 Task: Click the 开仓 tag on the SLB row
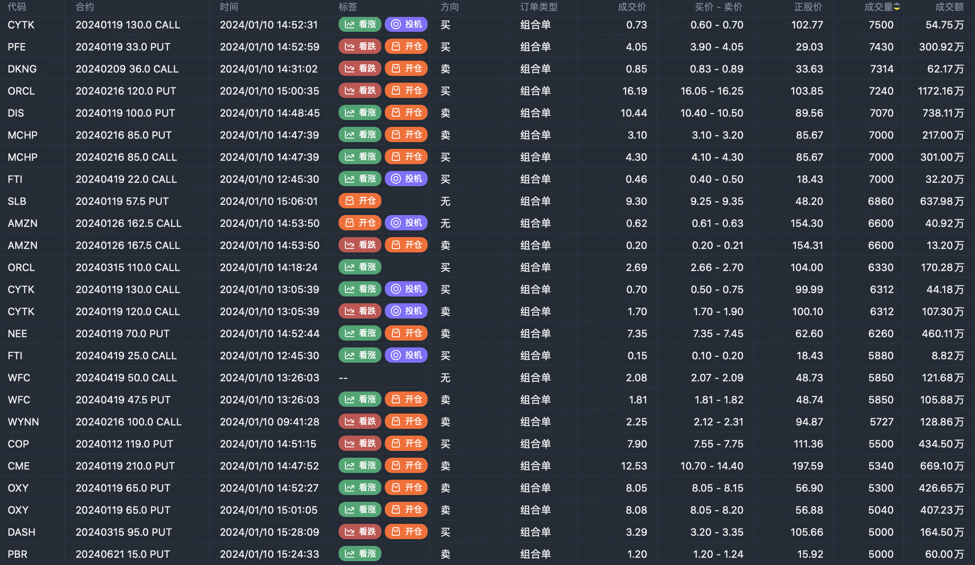point(360,201)
